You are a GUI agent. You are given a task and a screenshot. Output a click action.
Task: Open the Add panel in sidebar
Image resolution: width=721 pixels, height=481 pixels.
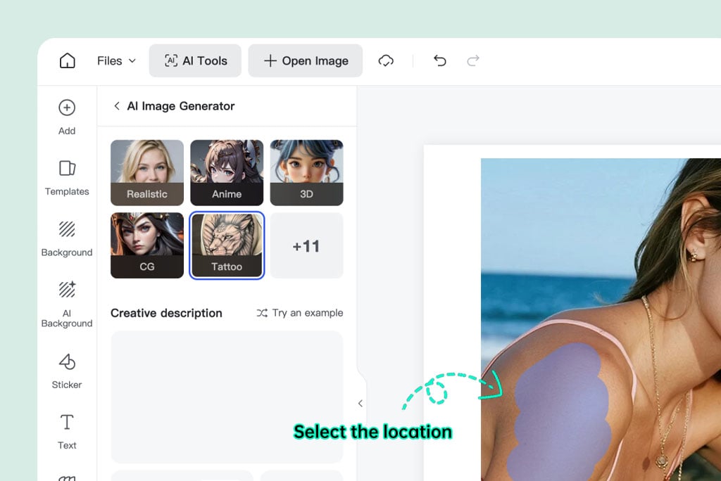coord(67,117)
